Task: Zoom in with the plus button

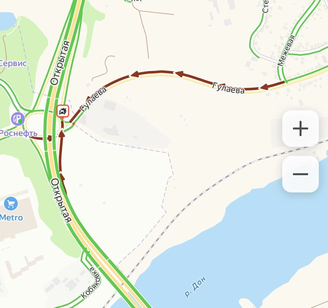Action: point(300,128)
